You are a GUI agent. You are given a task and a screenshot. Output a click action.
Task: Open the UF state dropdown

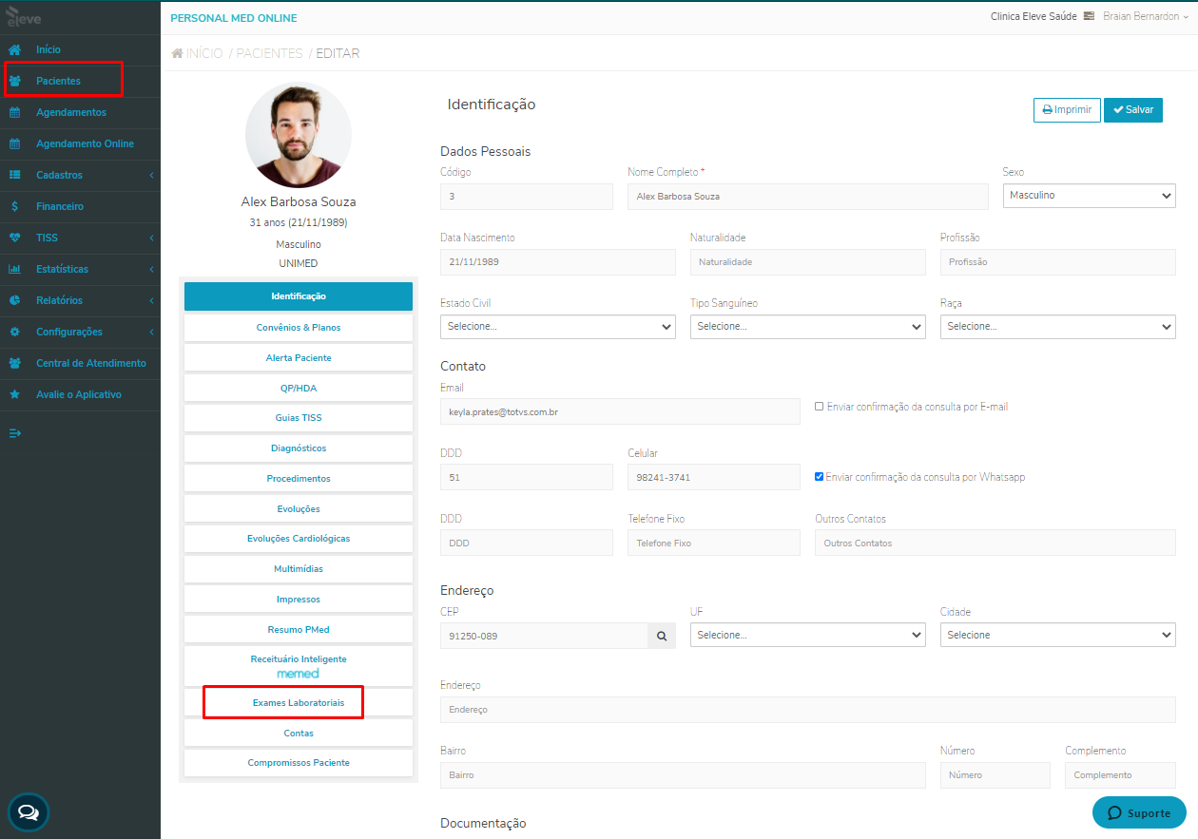click(x=808, y=635)
